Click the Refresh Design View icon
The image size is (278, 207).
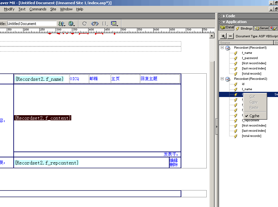[84, 24]
